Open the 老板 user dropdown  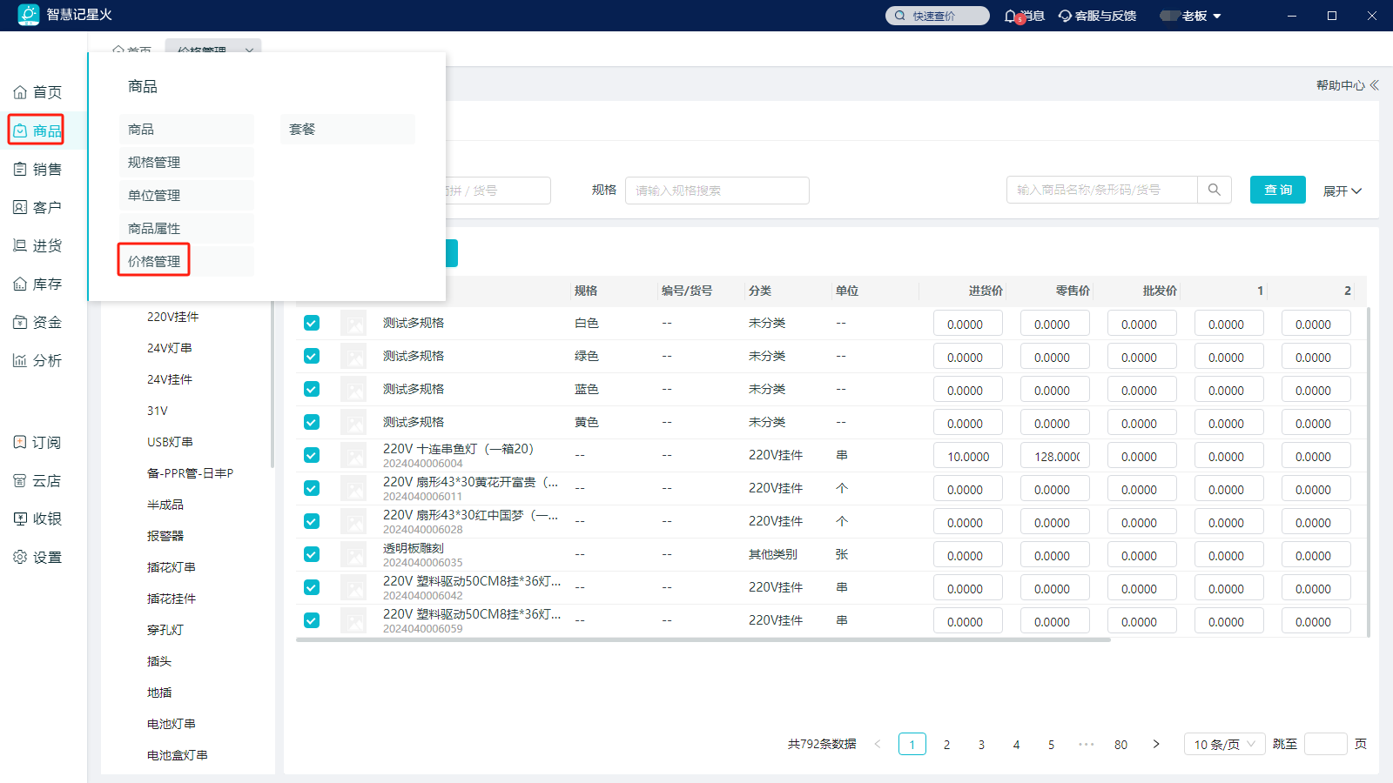[1191, 16]
